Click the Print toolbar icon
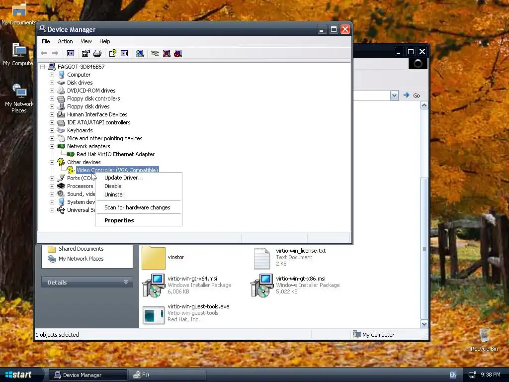Screen dimensions: 509x382 click(97, 53)
